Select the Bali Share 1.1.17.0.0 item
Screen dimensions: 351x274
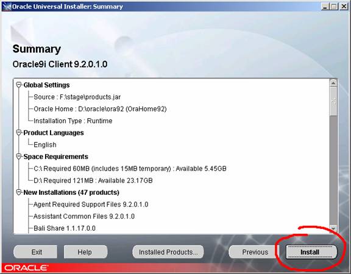tap(65, 228)
